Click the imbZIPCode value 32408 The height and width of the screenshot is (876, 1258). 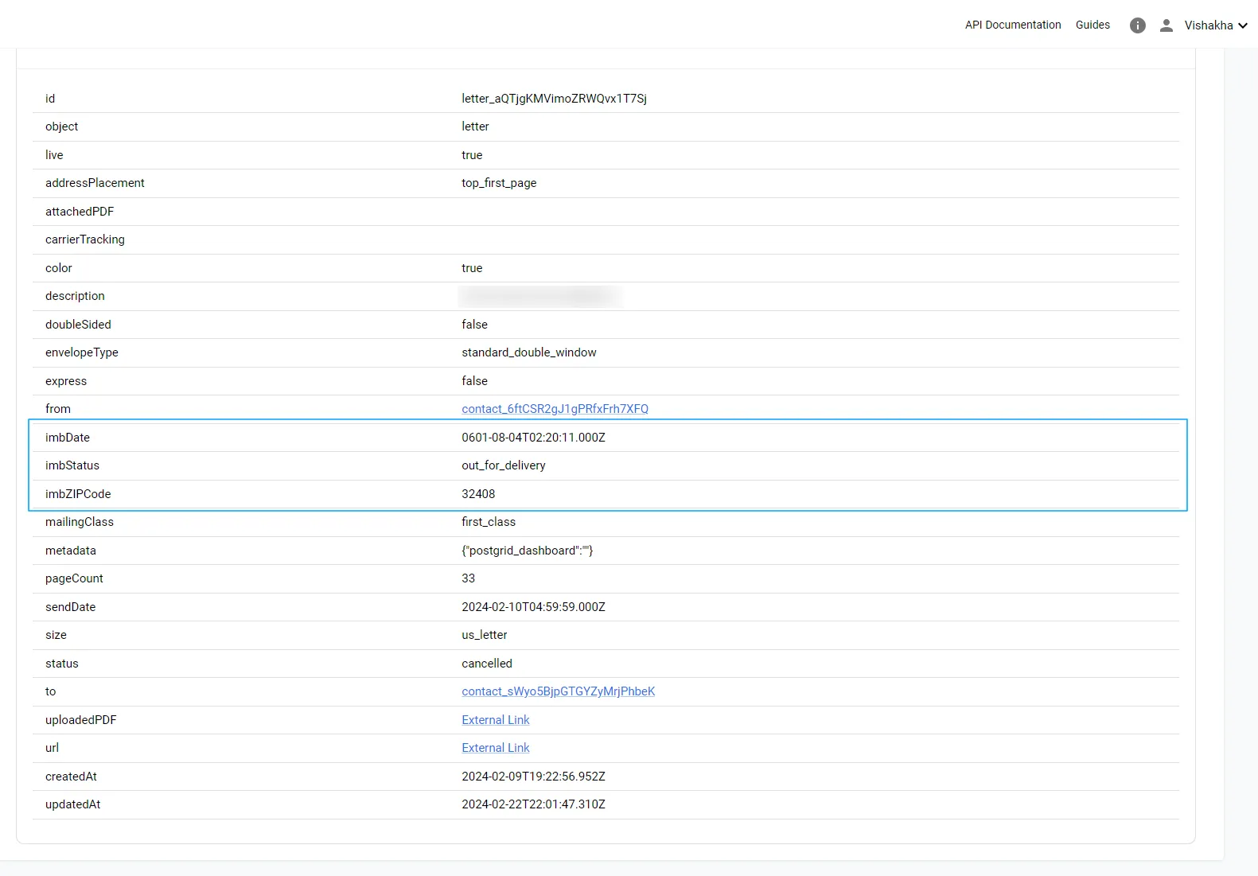tap(478, 494)
